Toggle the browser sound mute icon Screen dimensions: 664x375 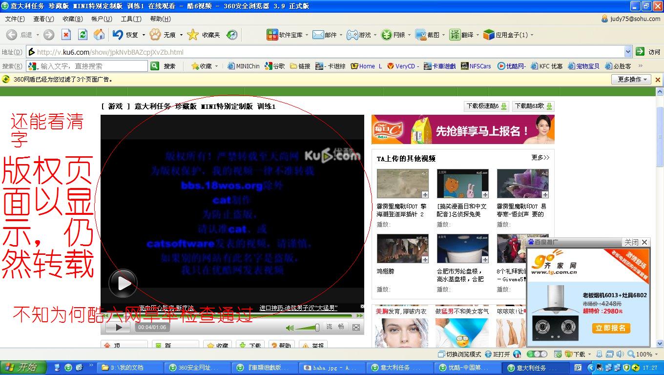coord(620,354)
